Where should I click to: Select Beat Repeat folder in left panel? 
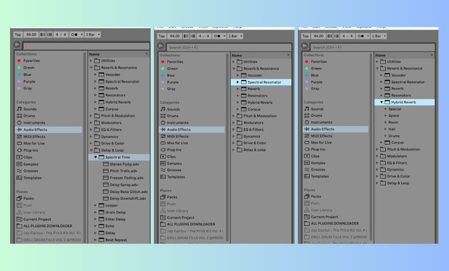pyautogui.click(x=113, y=240)
